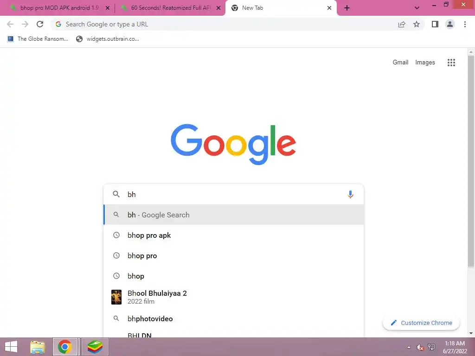Close the 60 Seconds! Reatomized tab
475x356 pixels.
[x=218, y=8]
